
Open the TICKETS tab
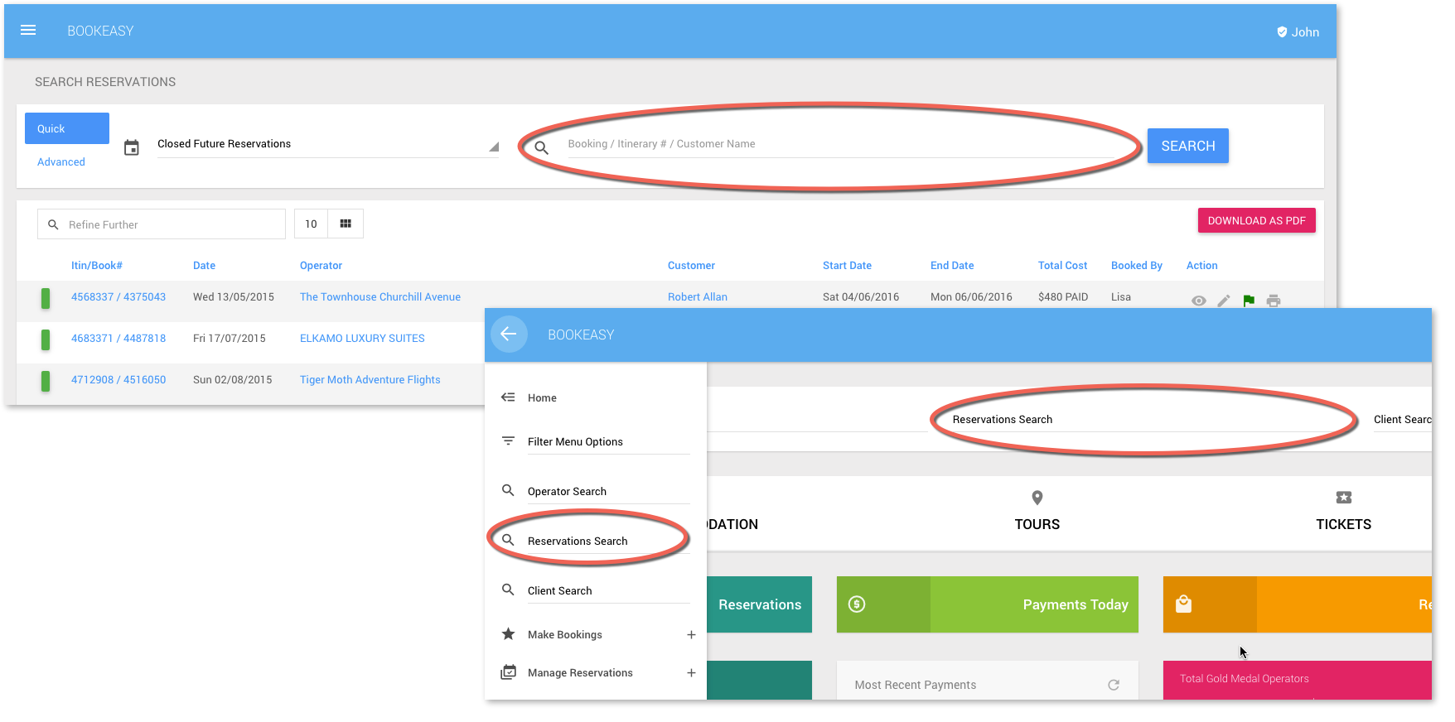point(1343,524)
